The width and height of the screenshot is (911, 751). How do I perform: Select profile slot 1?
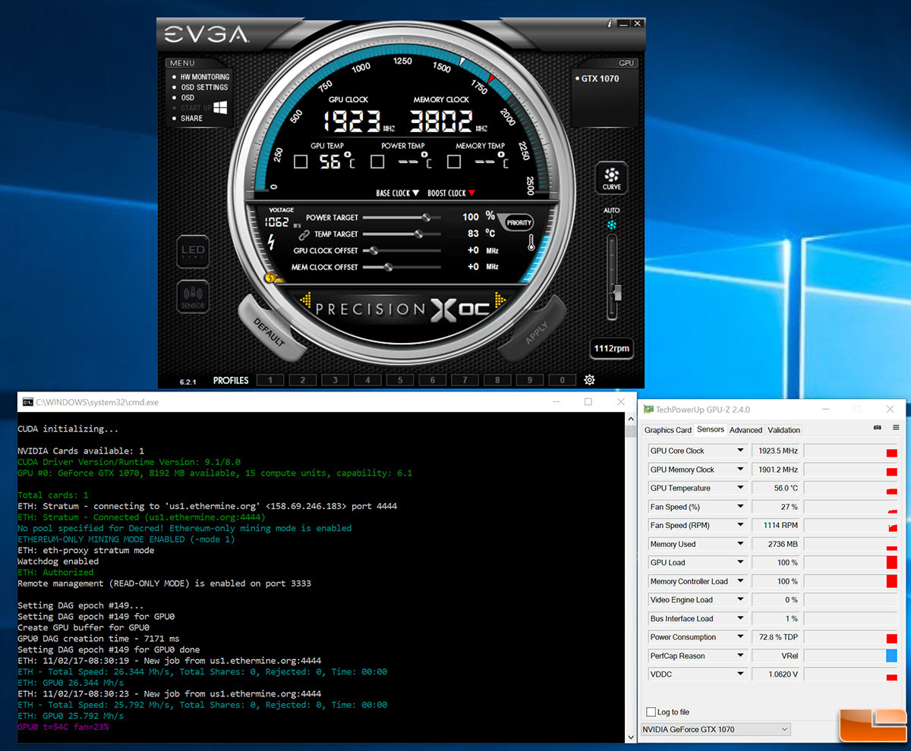(x=270, y=380)
